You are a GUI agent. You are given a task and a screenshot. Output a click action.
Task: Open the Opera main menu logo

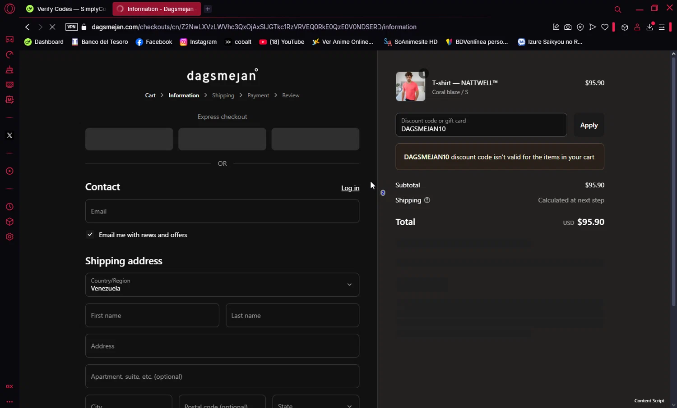pos(9,9)
